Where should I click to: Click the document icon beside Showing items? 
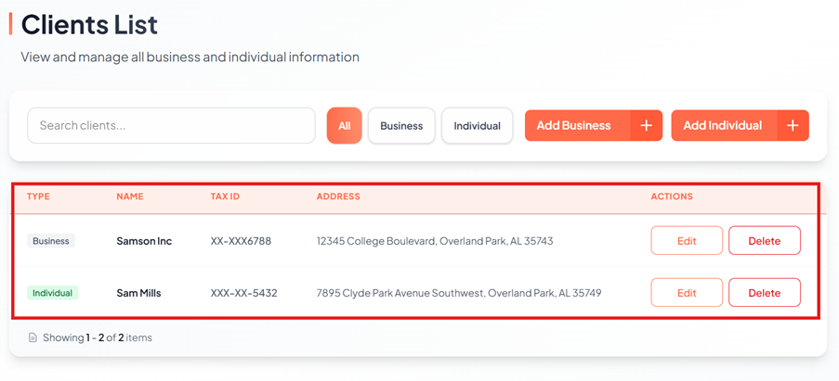[x=33, y=338]
